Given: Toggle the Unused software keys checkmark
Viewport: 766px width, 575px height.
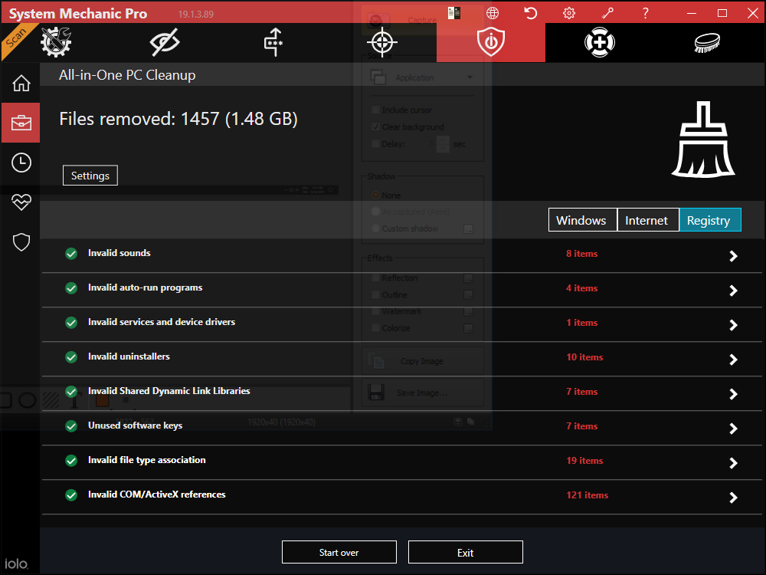Looking at the screenshot, I should point(71,426).
